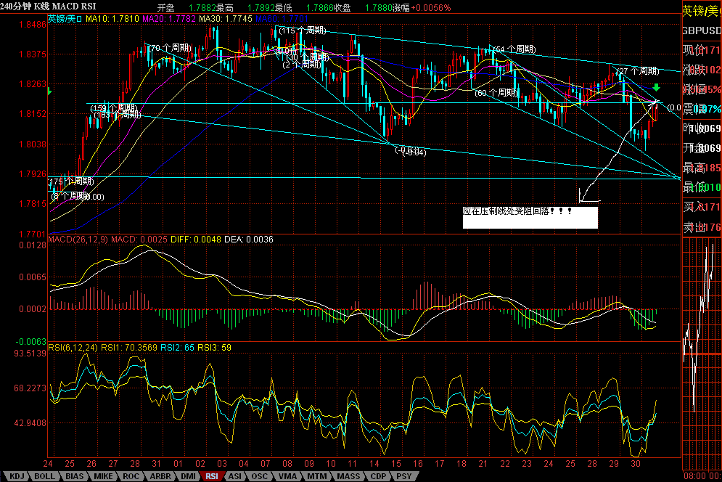Select the PSY indicator tab
Viewport: 722px width, 482px height.
click(x=401, y=476)
